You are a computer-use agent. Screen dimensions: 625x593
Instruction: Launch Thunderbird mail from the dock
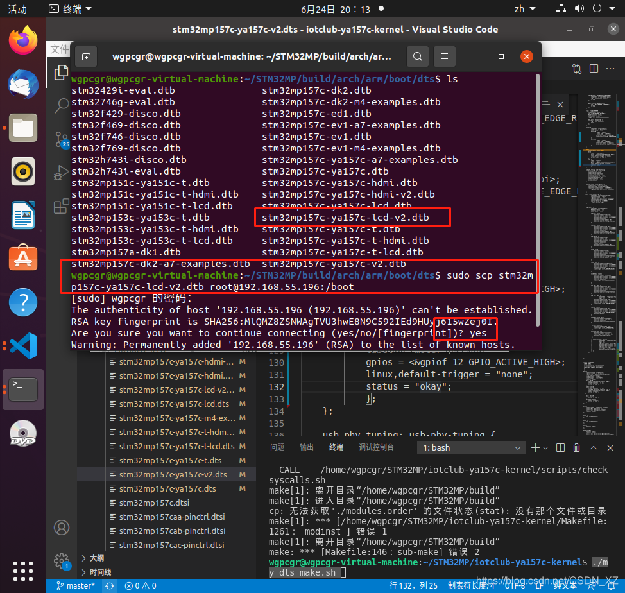coord(23,84)
